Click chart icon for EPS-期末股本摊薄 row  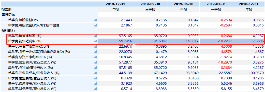[95, 25]
